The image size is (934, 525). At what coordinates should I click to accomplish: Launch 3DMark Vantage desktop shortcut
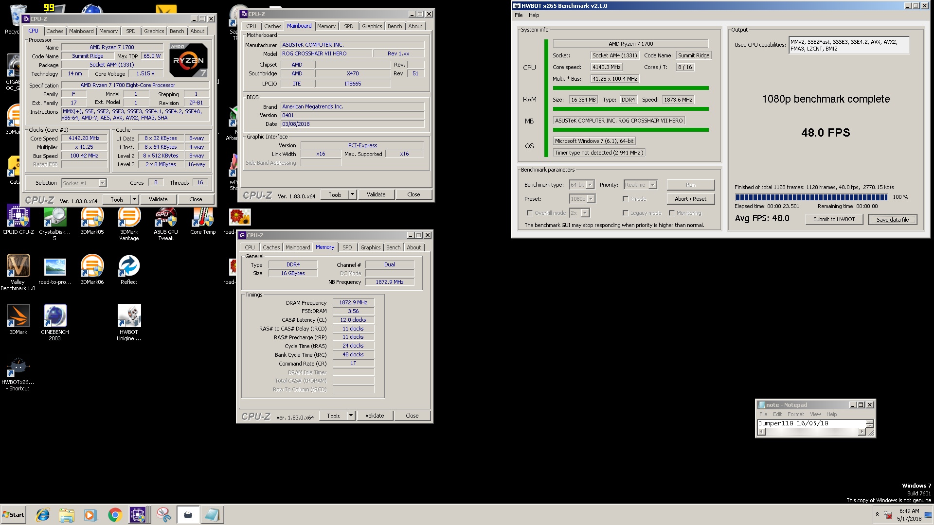[129, 223]
